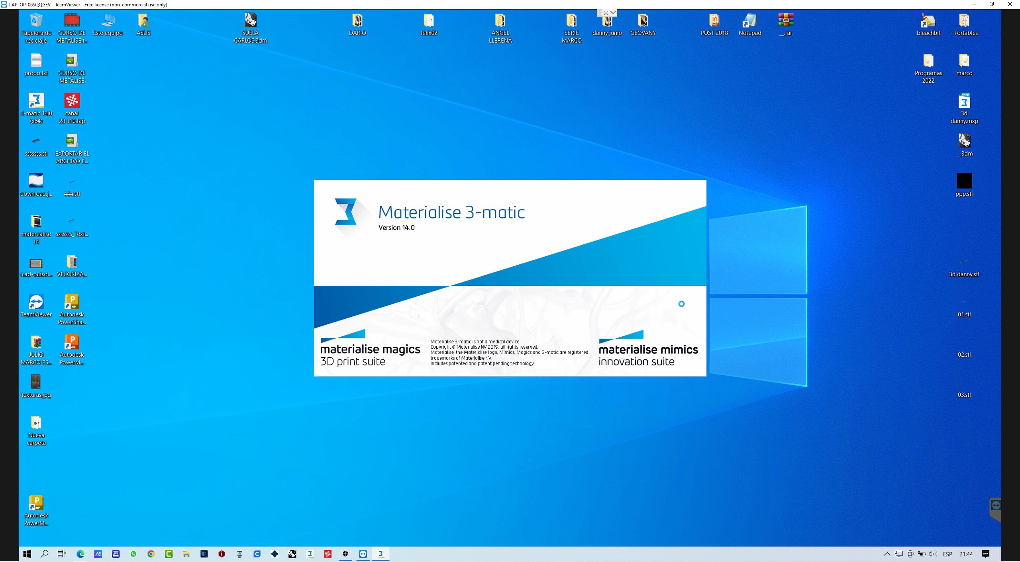Open the 3-matic 14.0 (x64) desktop shortcut

[x=36, y=101]
